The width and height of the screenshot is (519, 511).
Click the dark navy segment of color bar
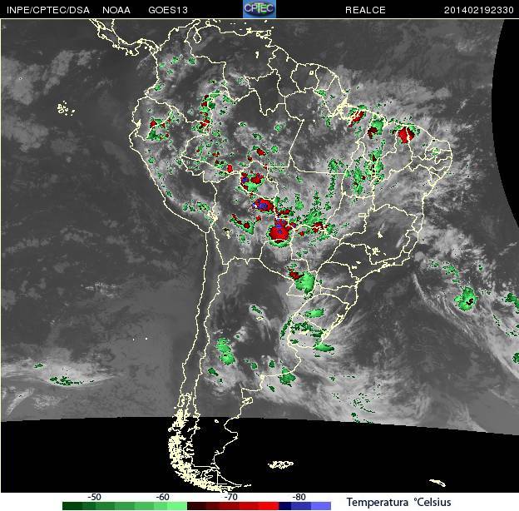point(285,506)
